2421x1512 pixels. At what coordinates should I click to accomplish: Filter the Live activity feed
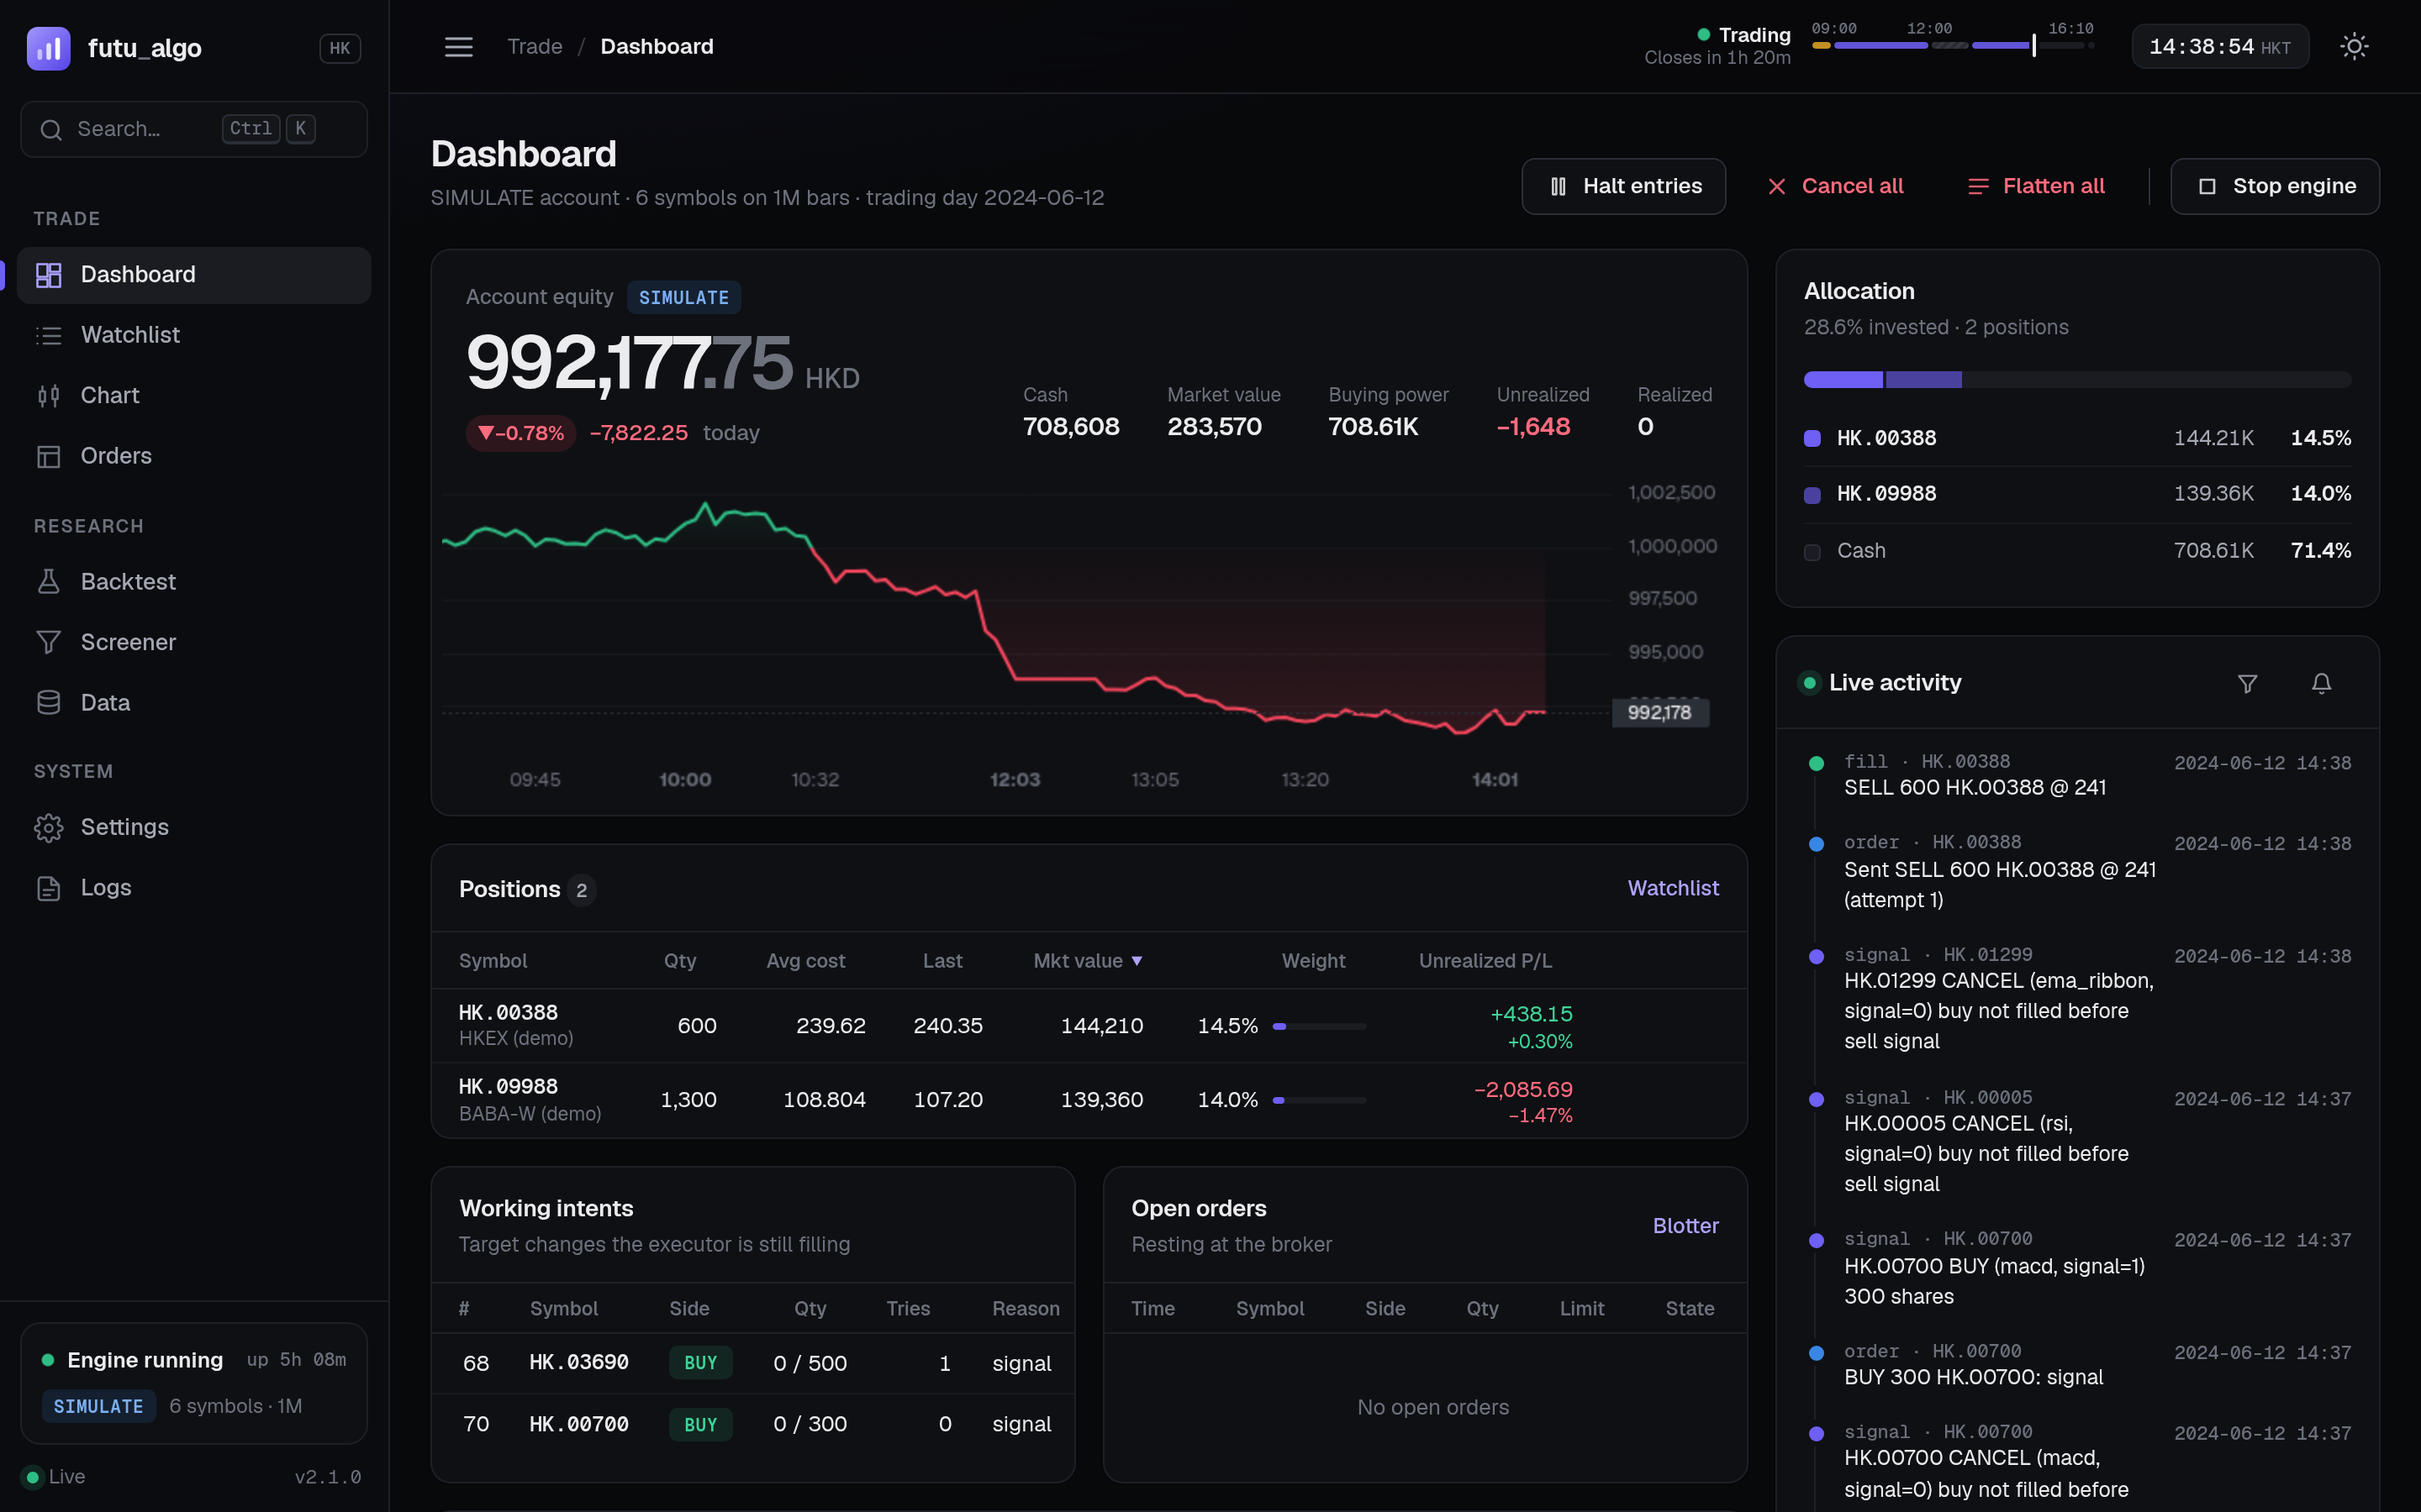tap(2247, 683)
